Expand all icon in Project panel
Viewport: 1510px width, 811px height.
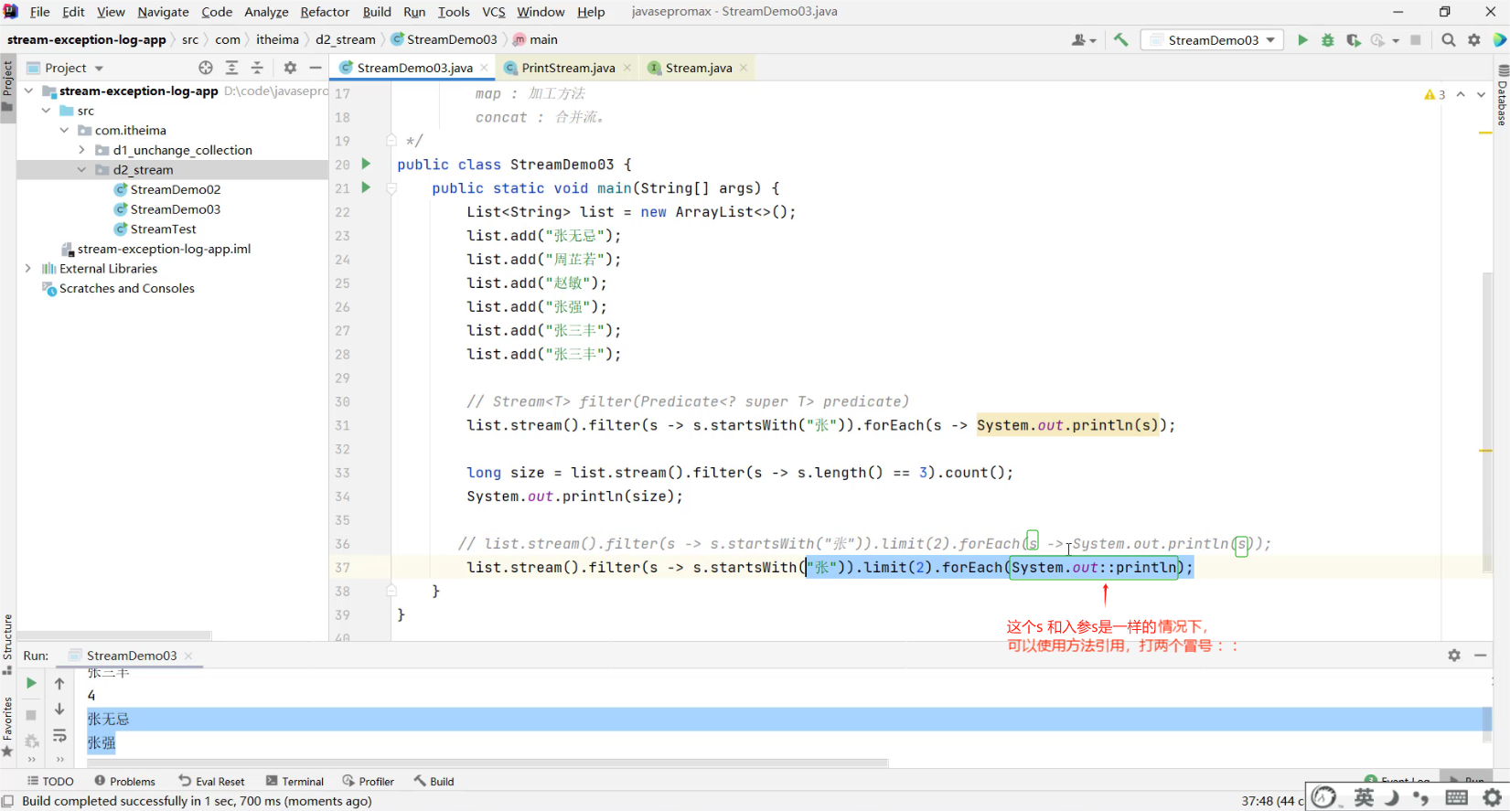(x=231, y=68)
